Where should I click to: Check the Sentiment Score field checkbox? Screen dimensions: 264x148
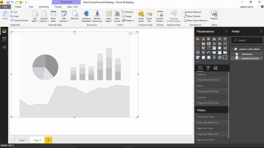[237, 58]
